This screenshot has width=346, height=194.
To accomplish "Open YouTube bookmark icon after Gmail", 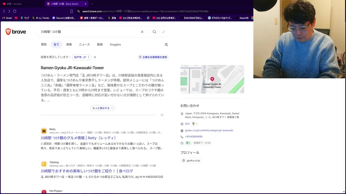I will click(x=16, y=18).
